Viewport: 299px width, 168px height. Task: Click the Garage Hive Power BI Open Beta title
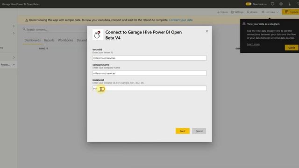tap(21, 4)
